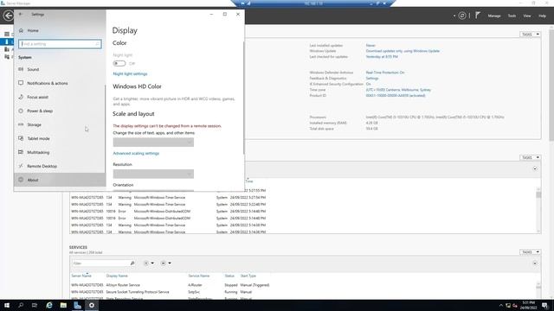Image resolution: width=554 pixels, height=311 pixels.
Task: Click Download updates only Windows Update link
Action: tap(403, 51)
